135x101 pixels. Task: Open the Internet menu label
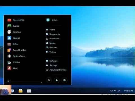pyautogui.click(x=16, y=38)
